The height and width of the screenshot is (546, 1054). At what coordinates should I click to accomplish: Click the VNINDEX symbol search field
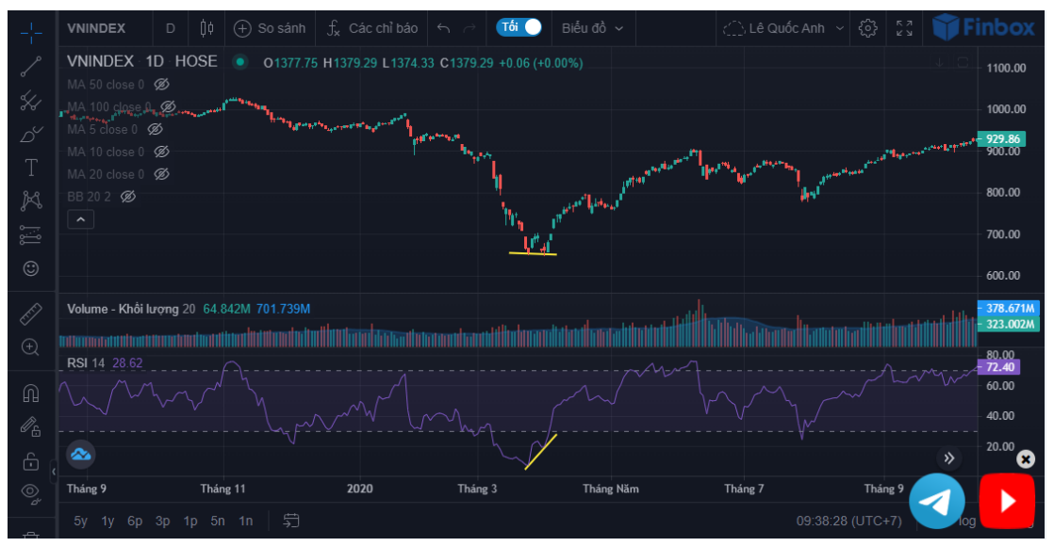pos(98,28)
